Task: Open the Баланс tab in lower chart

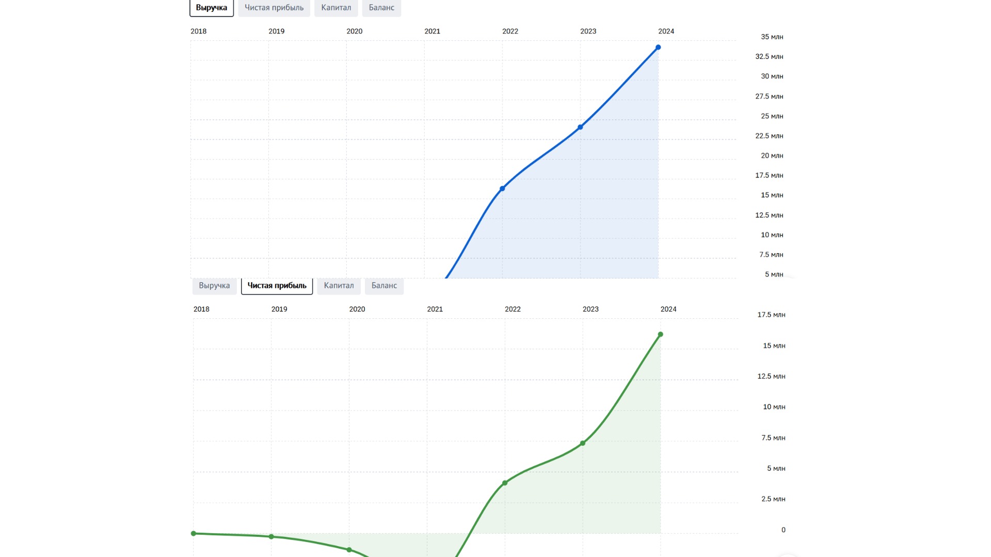Action: [x=384, y=286]
